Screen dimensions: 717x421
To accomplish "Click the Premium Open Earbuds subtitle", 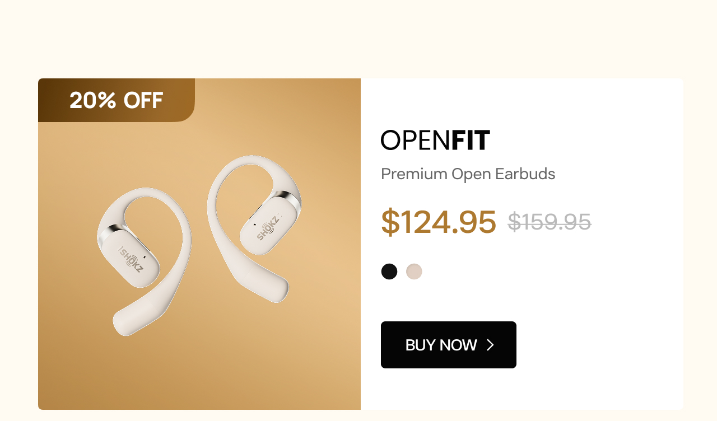I will pos(468,174).
